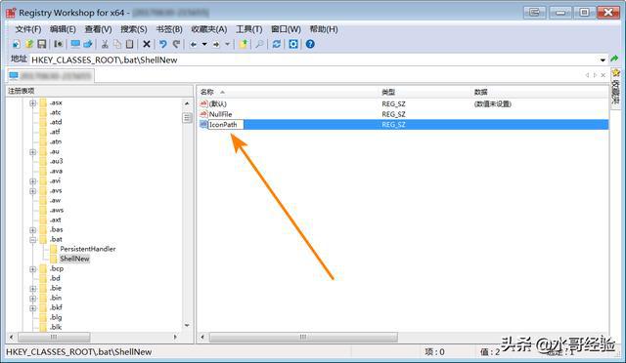Screen dimensions: 626x363
Task: Open the 查看(V) menu
Action: click(x=98, y=29)
